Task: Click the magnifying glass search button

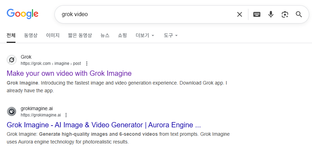Action: pyautogui.click(x=299, y=14)
